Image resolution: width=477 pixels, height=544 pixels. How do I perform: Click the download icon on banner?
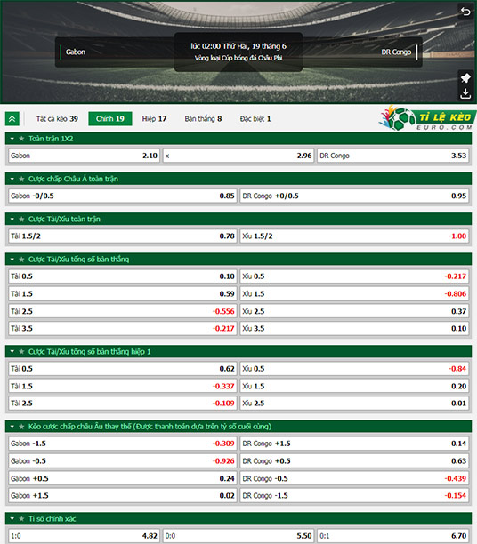465,93
